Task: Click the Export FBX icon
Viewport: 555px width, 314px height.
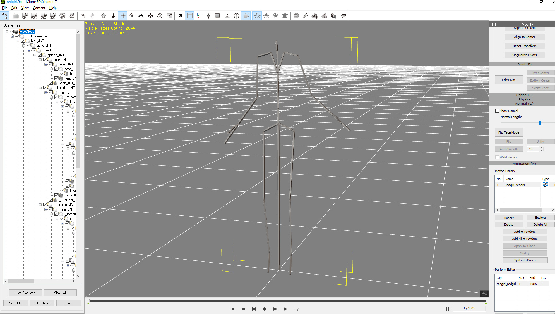Action: (34, 16)
